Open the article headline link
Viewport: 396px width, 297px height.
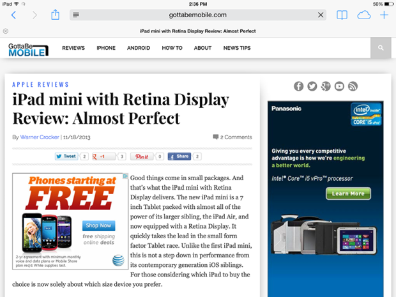pos(121,109)
